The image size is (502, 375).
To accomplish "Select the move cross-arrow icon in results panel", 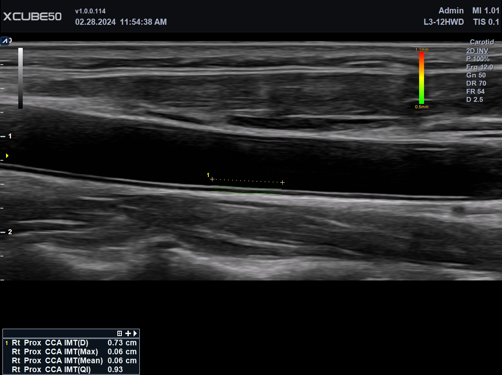I will coord(128,333).
